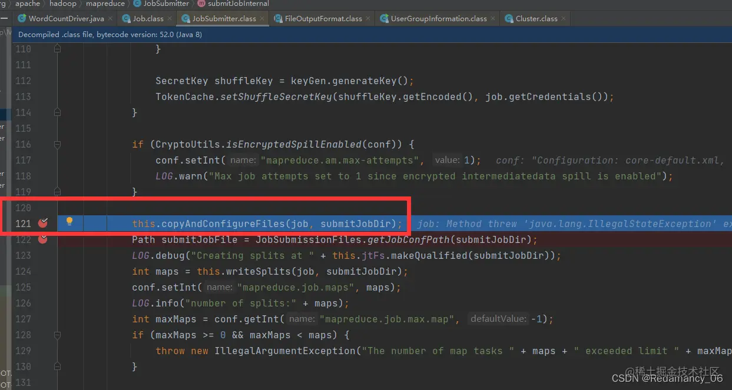This screenshot has width=732, height=390.
Task: Click 'isEncryptedSpillEnabled' on line 116
Action: click(294, 144)
